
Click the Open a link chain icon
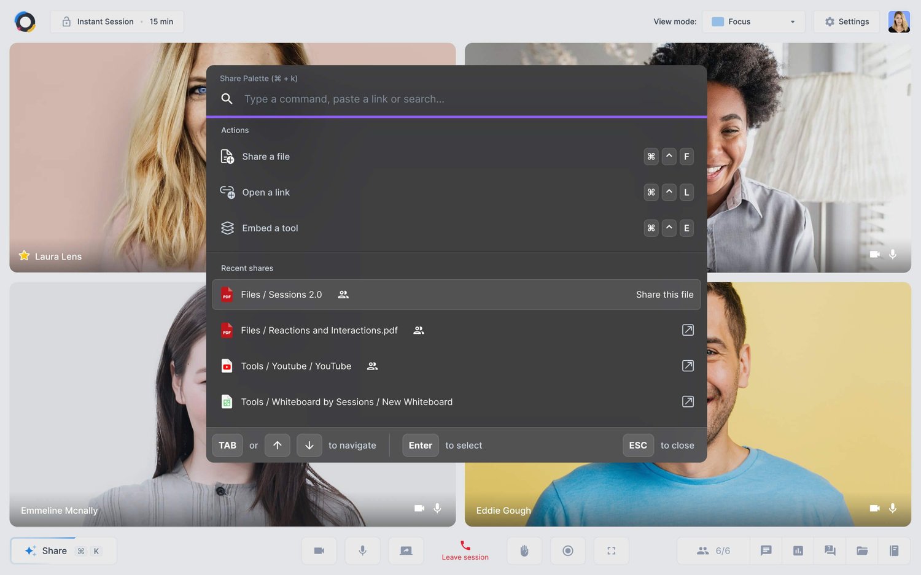pos(227,192)
